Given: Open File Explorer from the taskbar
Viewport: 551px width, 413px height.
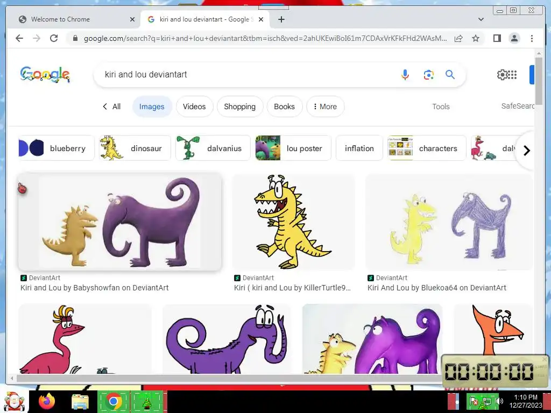Looking at the screenshot, I should pos(80,402).
